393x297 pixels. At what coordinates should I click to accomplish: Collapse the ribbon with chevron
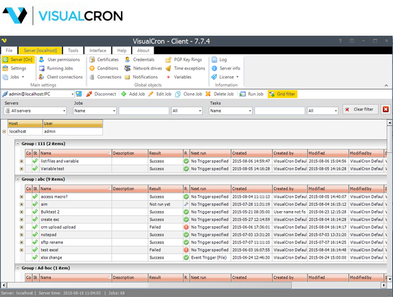(386, 85)
